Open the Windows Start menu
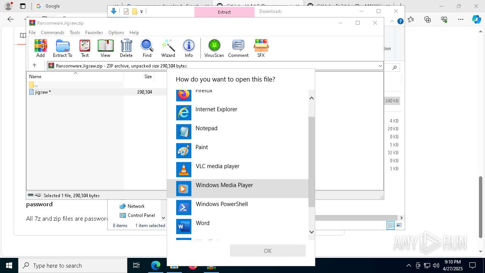Image resolution: width=485 pixels, height=273 pixels. 9,265
